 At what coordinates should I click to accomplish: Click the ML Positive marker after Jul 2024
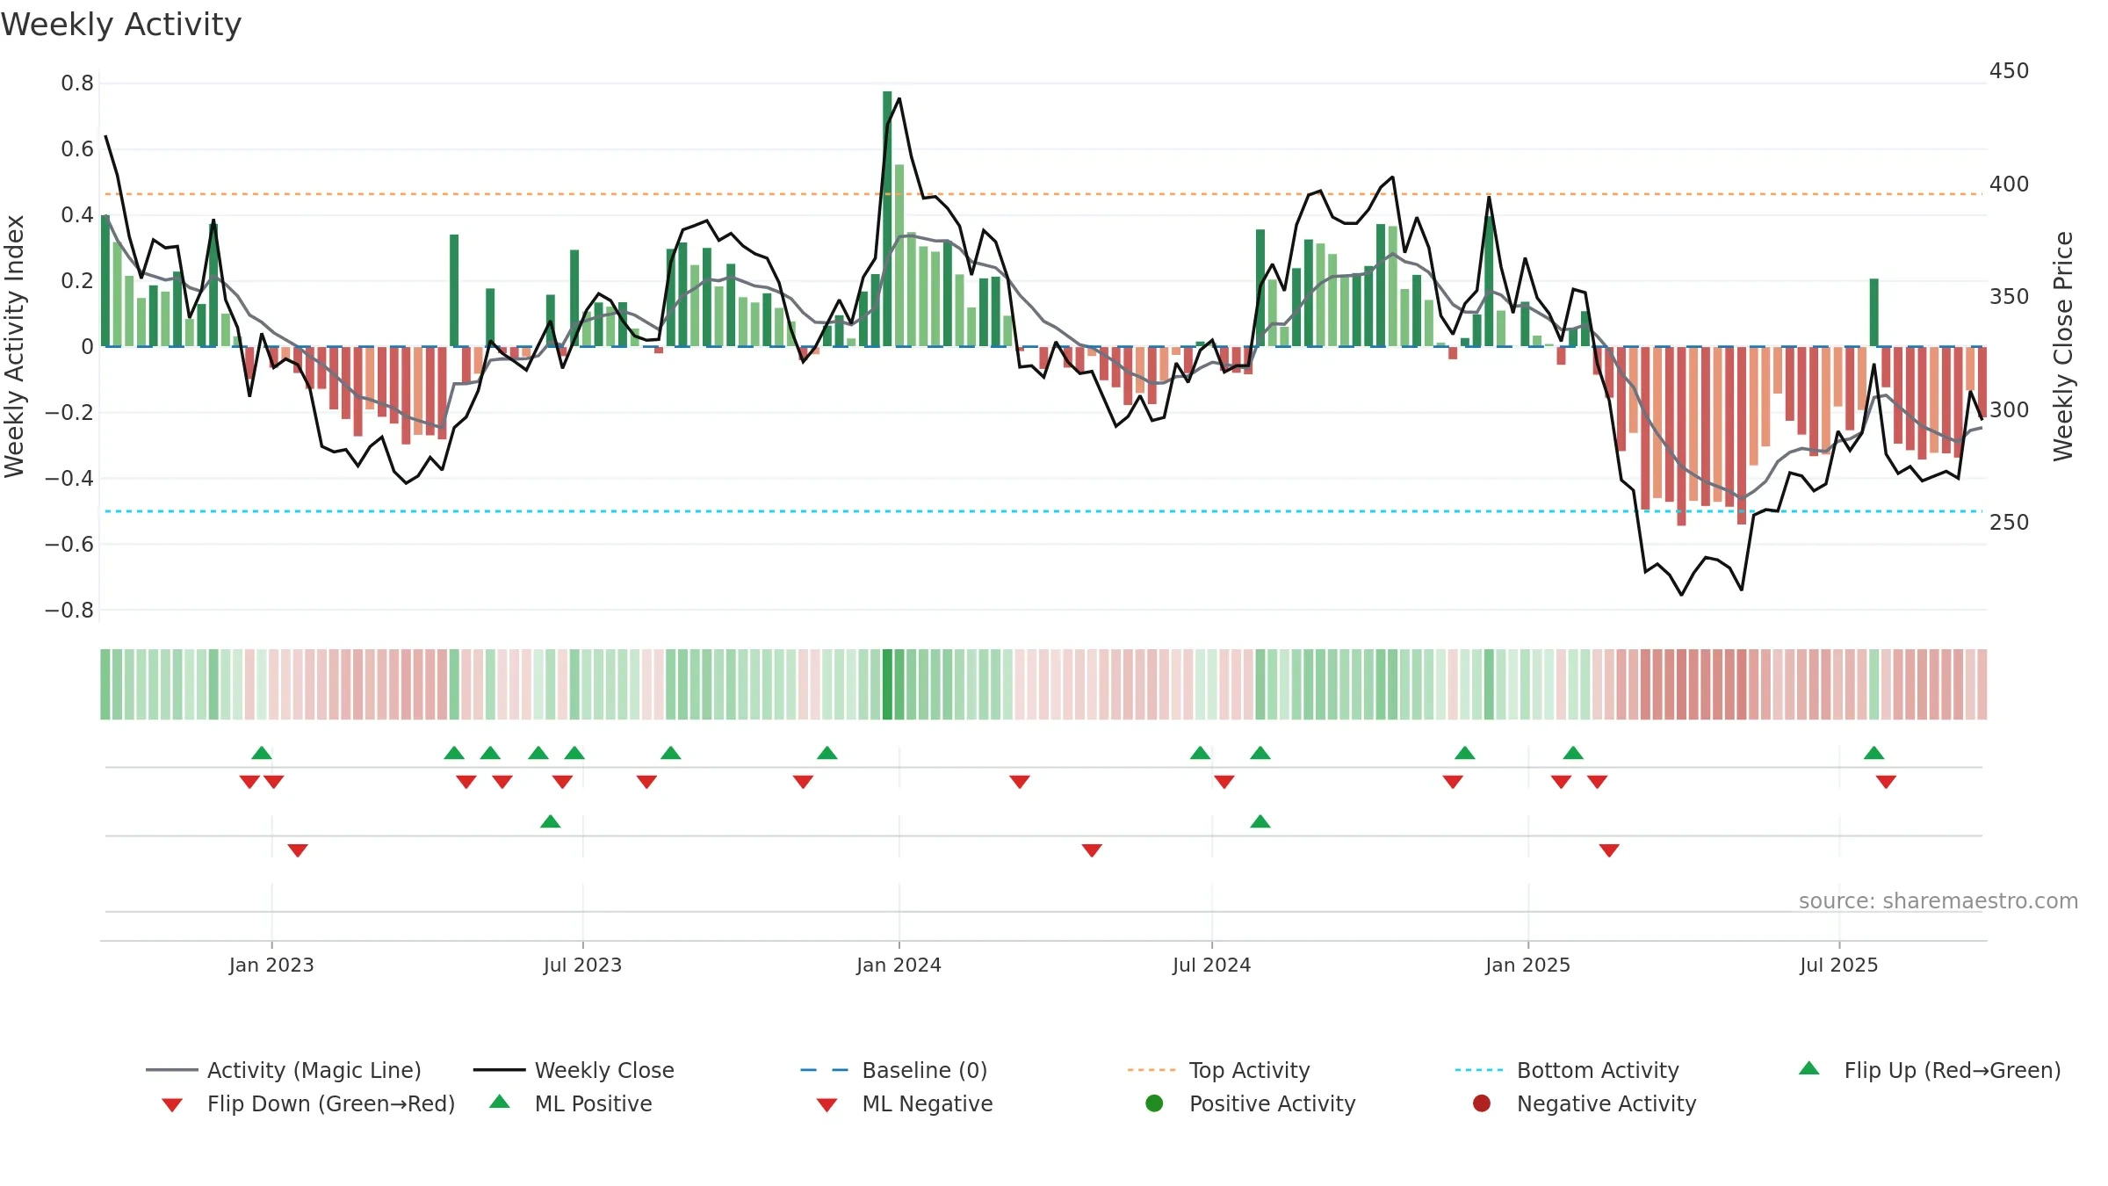[1260, 821]
